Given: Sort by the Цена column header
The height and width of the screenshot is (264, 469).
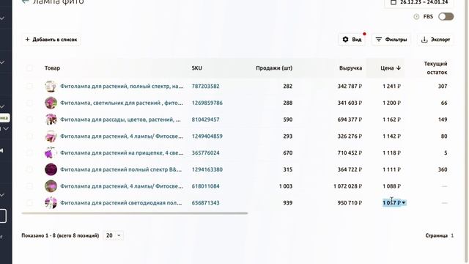Looking at the screenshot, I should click(391, 68).
